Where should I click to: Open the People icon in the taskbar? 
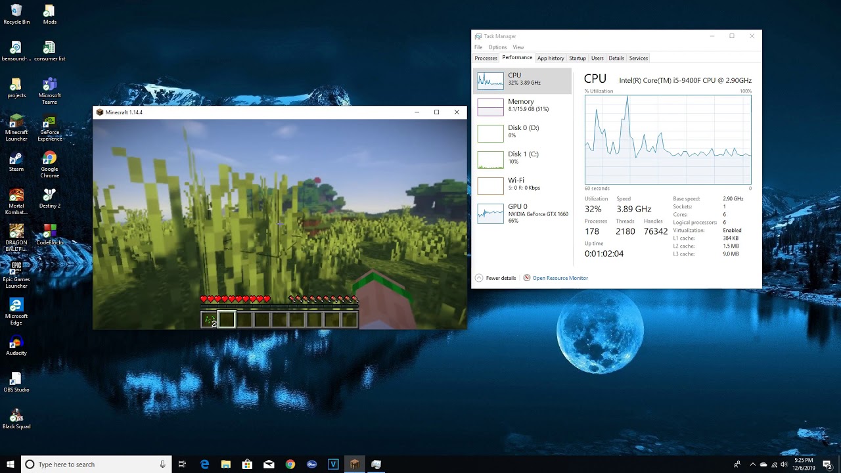click(737, 464)
